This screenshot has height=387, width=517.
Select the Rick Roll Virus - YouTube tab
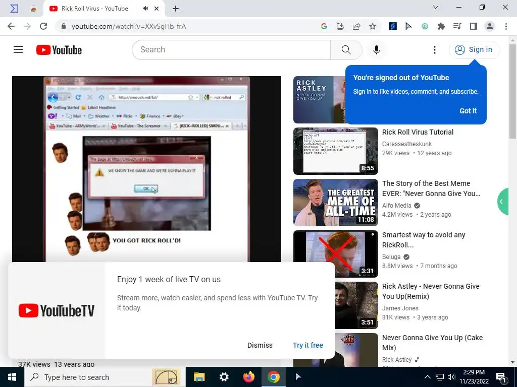(104, 9)
